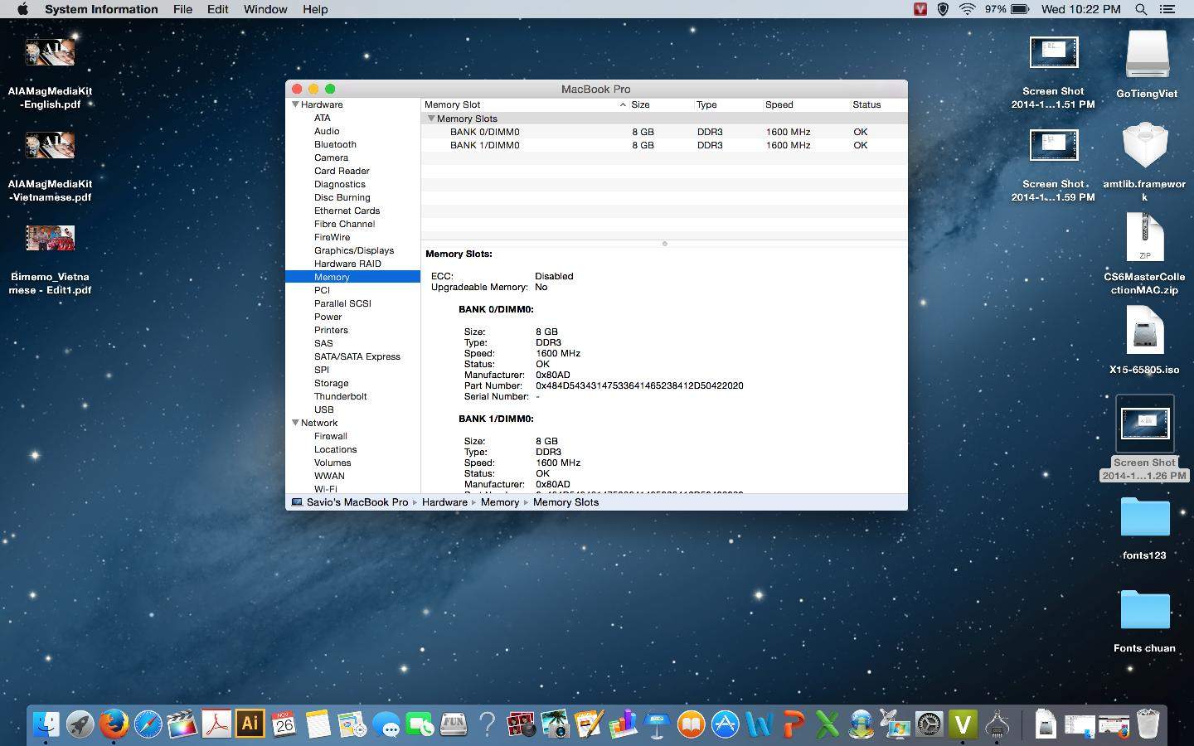Open iBooks orange icon in Dock
Image resolution: width=1194 pixels, height=746 pixels.
click(691, 724)
